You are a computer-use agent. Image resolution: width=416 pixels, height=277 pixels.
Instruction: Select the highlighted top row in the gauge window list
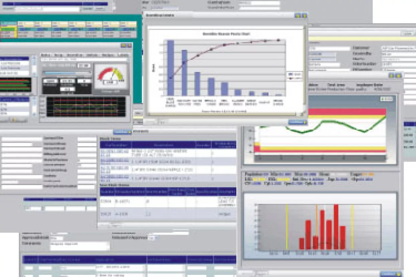(x=15, y=58)
